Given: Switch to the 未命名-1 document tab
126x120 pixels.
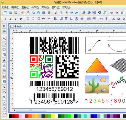Looking at the screenshot, I should (17, 26).
